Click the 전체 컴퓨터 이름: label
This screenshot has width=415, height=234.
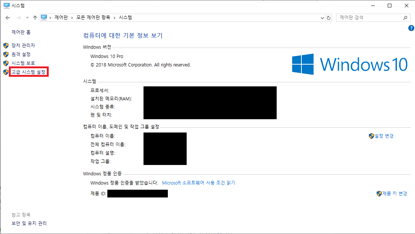[108, 144]
